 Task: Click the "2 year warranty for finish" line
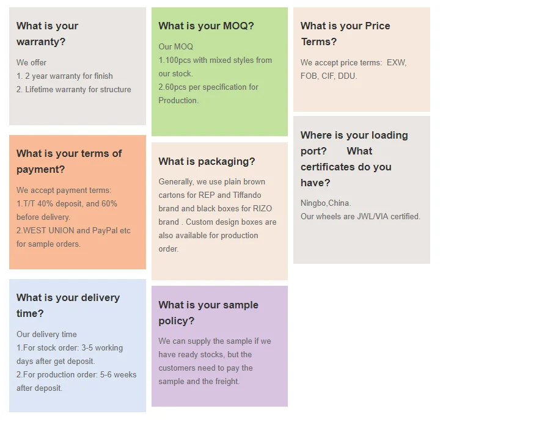[x=64, y=76]
